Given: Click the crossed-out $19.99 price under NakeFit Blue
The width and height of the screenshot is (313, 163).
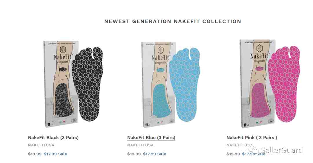Looking at the screenshot, I should click(x=134, y=154).
